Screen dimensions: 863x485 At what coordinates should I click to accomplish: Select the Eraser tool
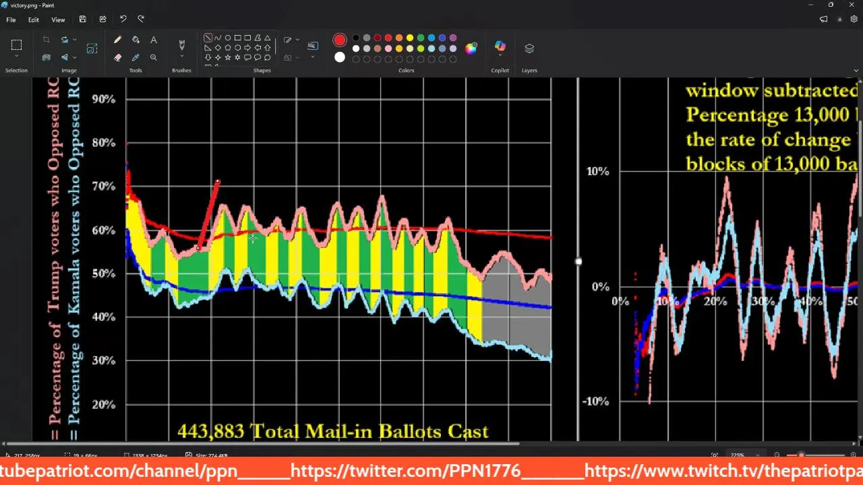tap(117, 57)
